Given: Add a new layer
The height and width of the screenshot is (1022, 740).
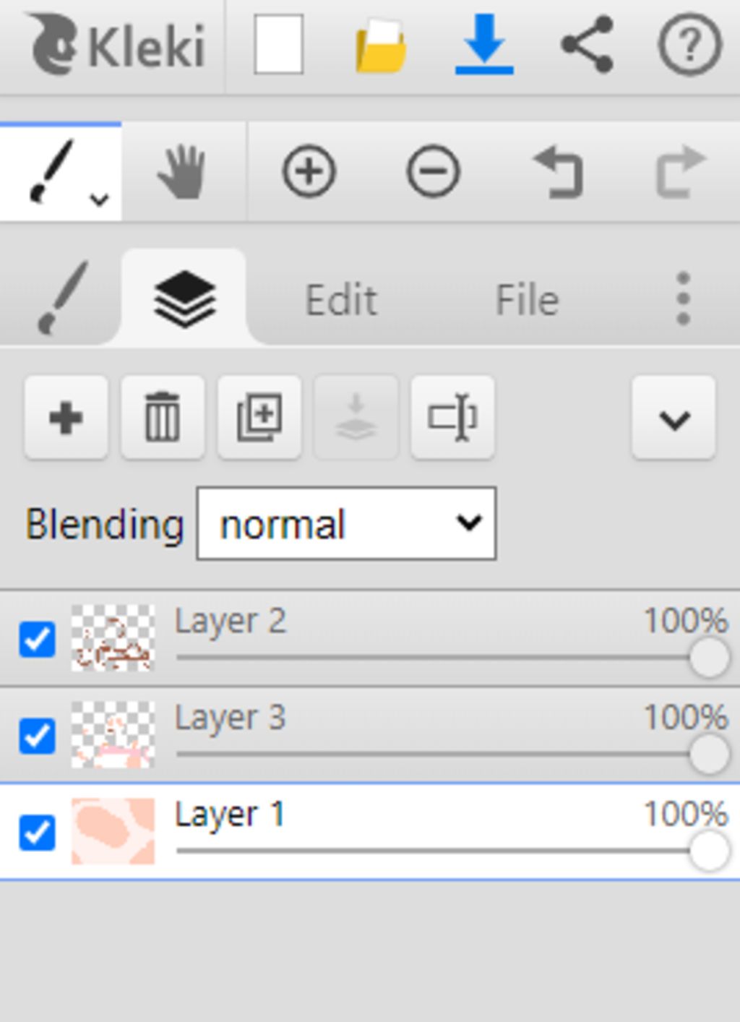Looking at the screenshot, I should coord(66,418).
